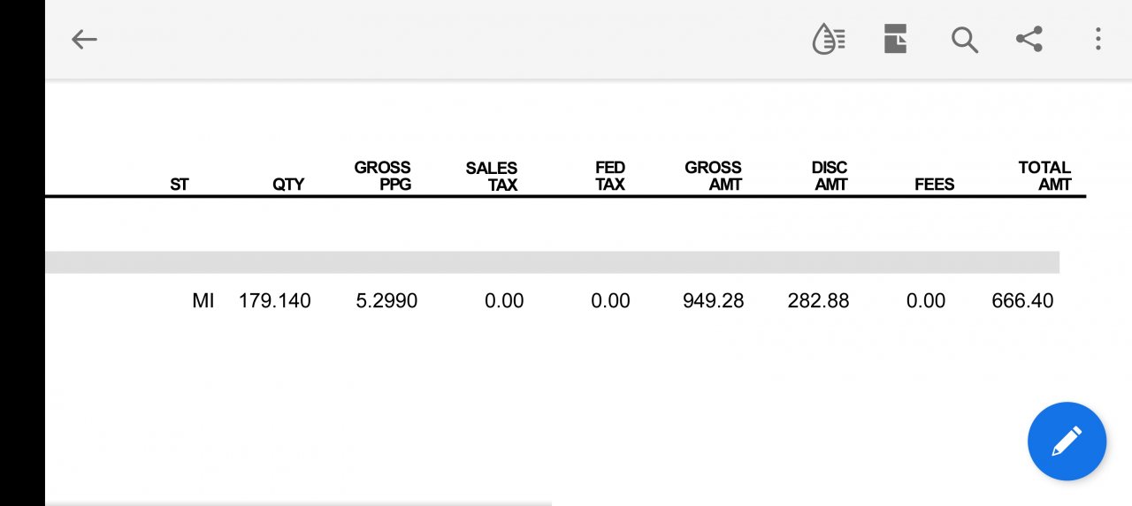Image resolution: width=1132 pixels, height=506 pixels.
Task: Open page view settings icon
Action: [896, 39]
